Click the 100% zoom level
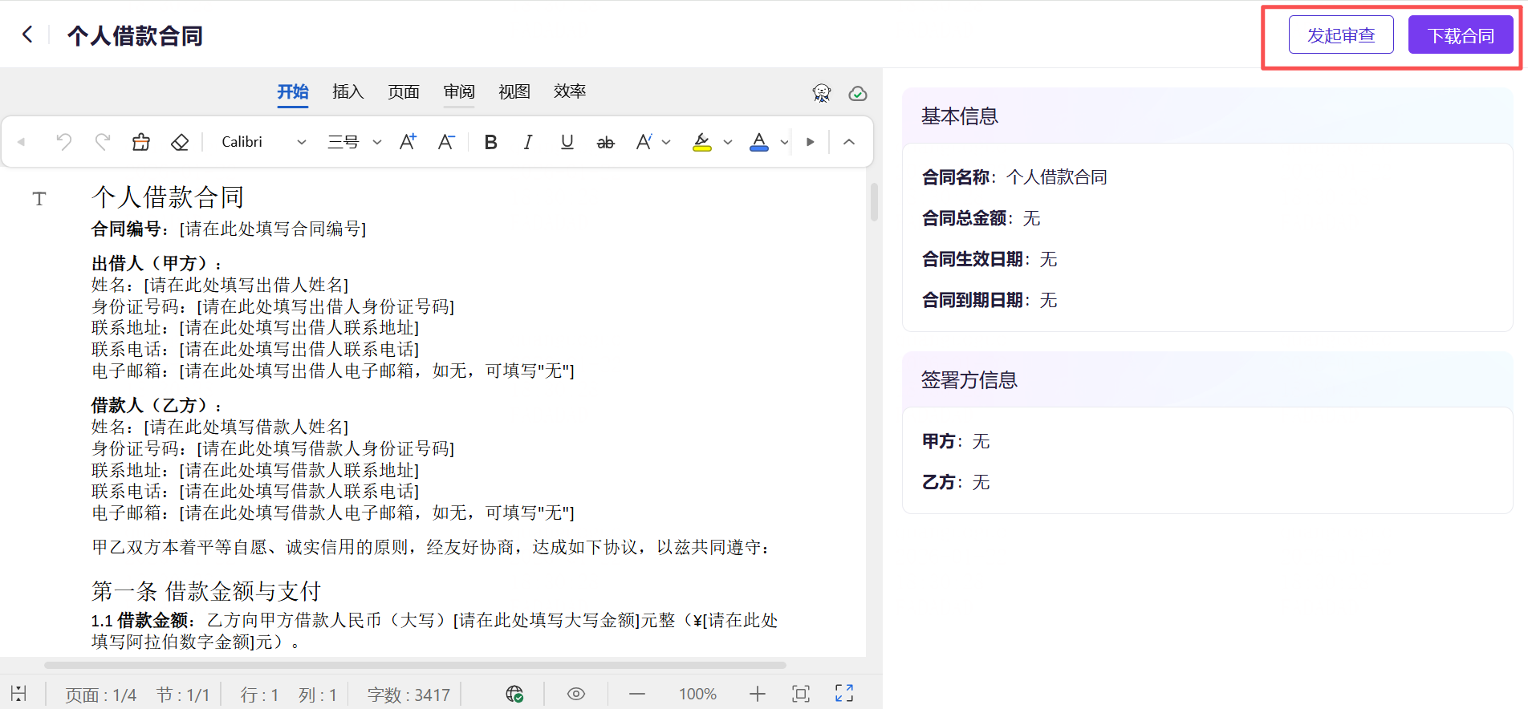Viewport: 1528px width, 709px height. [697, 694]
